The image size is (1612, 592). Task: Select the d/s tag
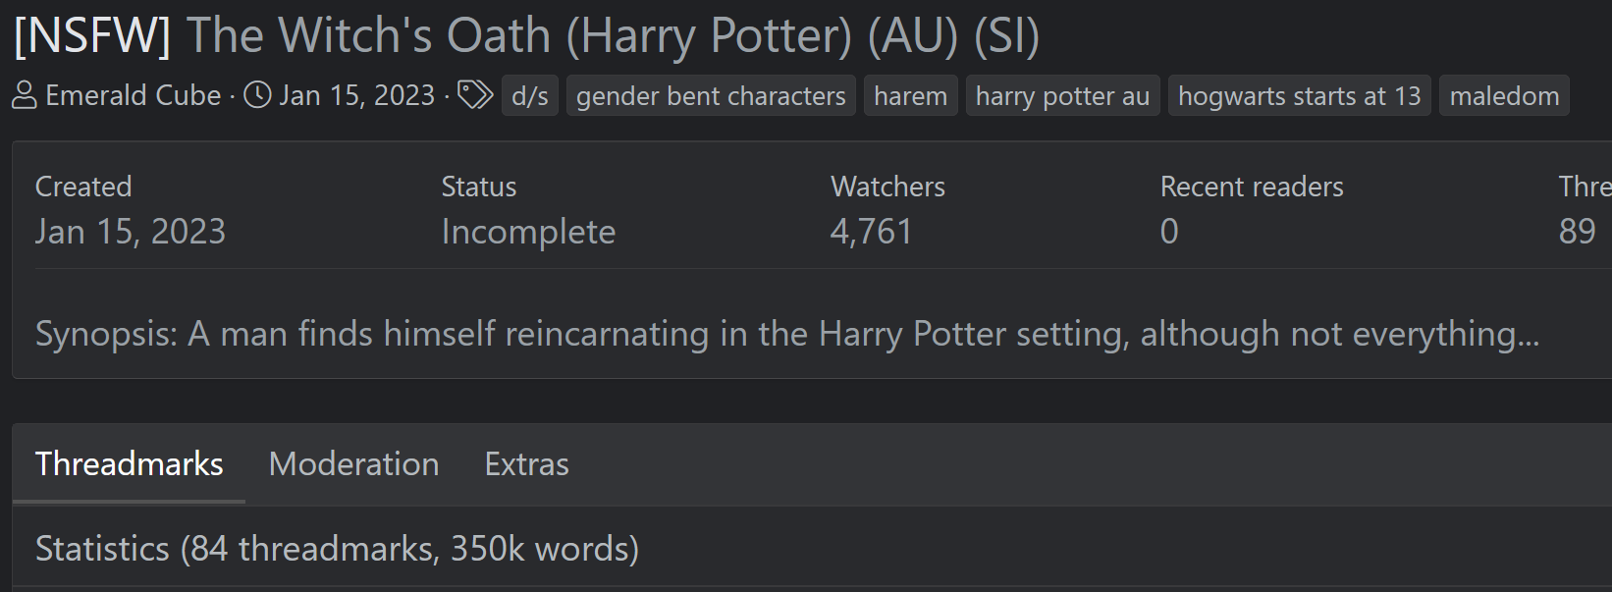pos(530,96)
